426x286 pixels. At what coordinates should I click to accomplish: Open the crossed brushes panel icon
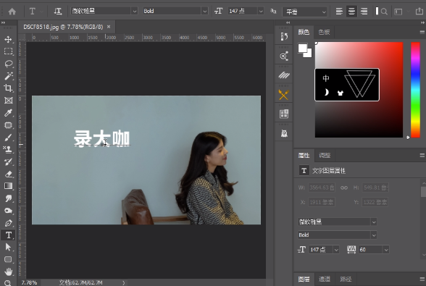click(284, 95)
